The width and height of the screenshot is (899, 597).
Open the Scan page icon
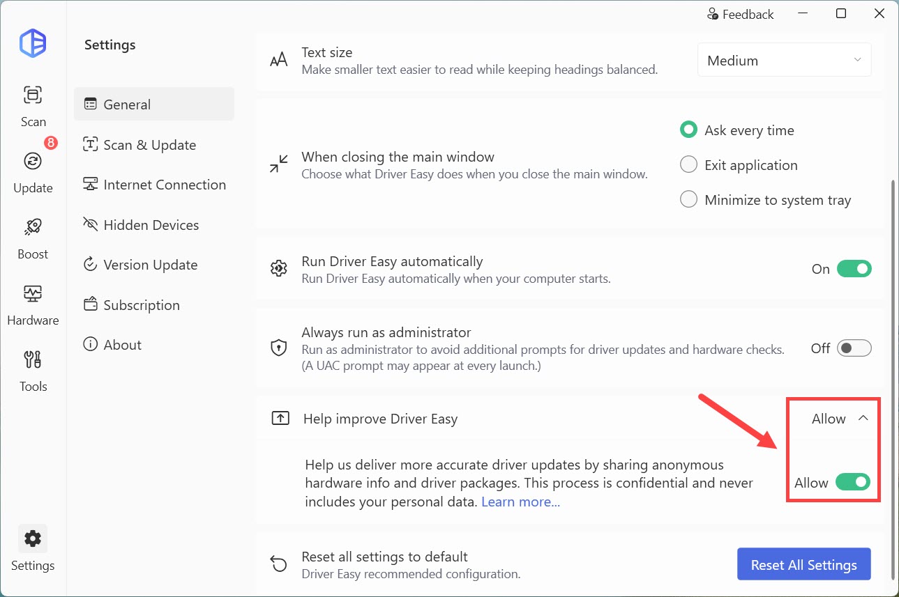(33, 95)
